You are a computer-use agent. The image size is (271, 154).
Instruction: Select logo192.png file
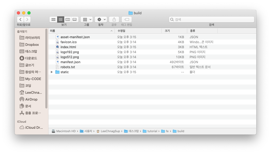pyautogui.click(x=152, y=52)
